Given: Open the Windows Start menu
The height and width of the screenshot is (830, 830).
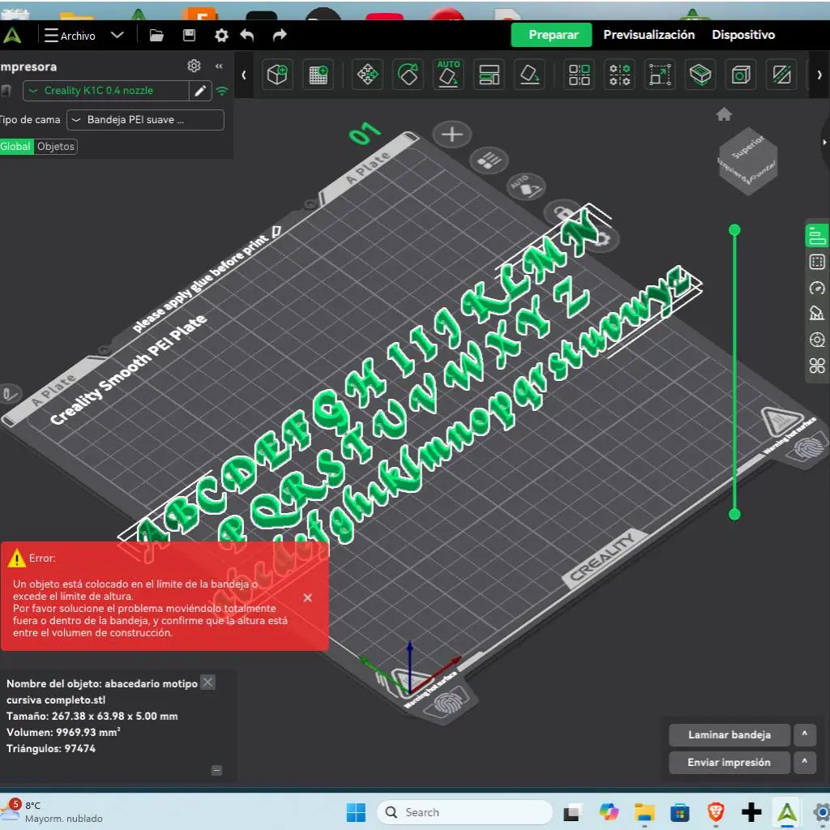Looking at the screenshot, I should pos(356,812).
